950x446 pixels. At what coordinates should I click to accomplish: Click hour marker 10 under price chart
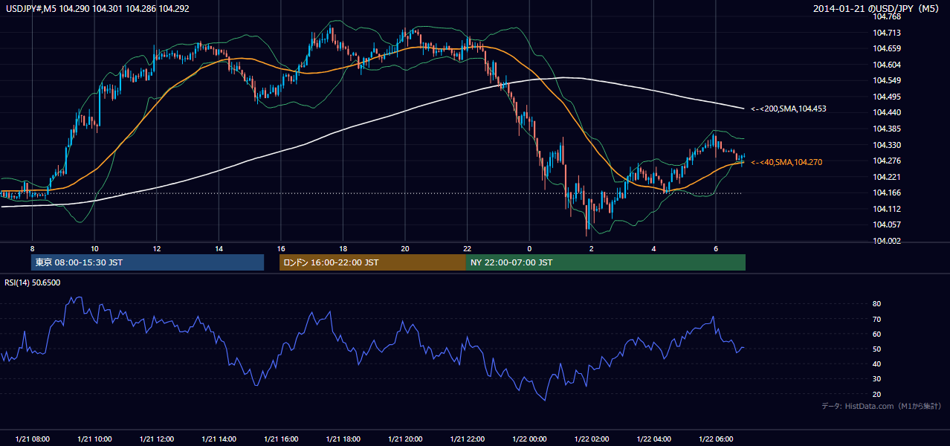coord(94,248)
